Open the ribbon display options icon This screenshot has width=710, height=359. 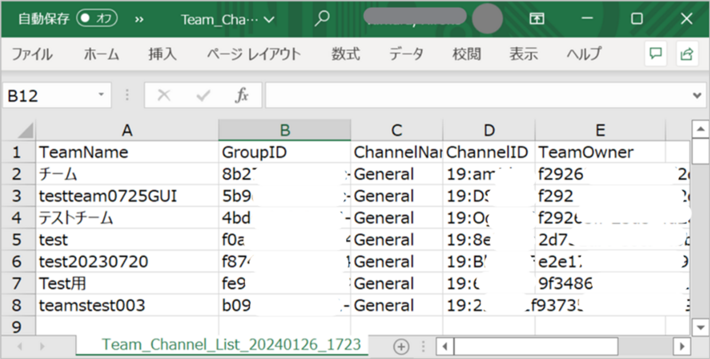tap(537, 18)
